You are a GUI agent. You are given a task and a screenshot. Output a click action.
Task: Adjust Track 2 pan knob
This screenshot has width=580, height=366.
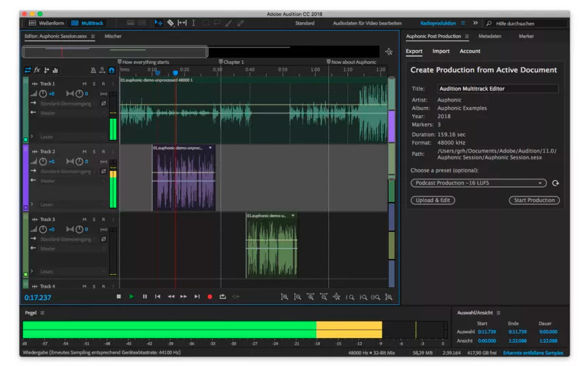tap(79, 161)
